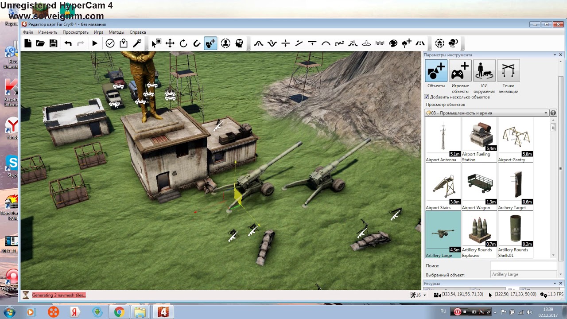Open the movement speed 16 dropdown
This screenshot has width=567, height=319.
[424, 295]
